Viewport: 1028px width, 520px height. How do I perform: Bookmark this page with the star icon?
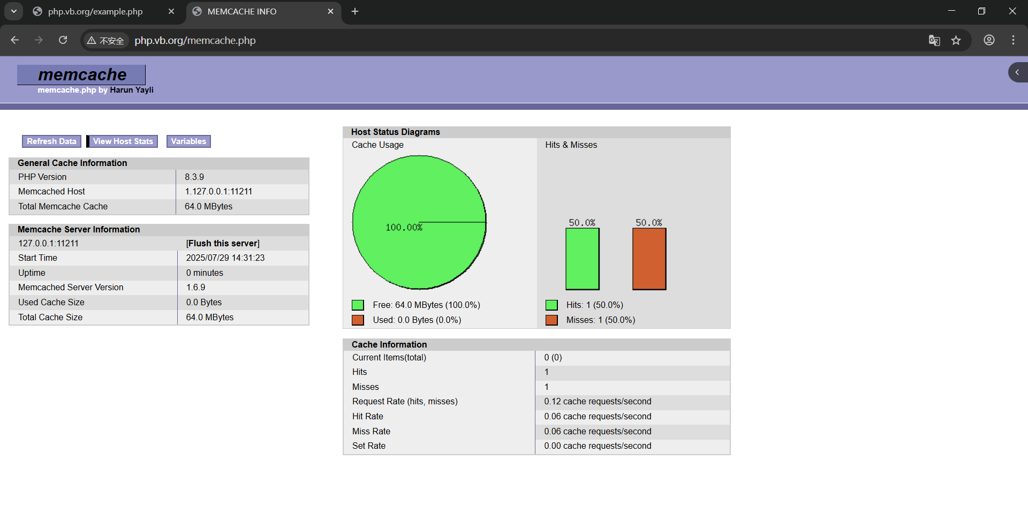tap(956, 40)
